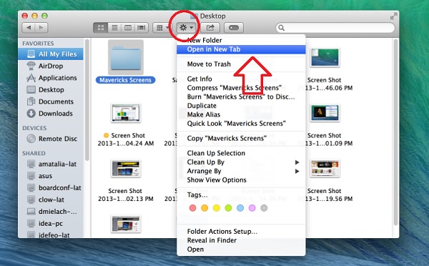Viewport: 429px width, 266px height.
Task: Click the Share toolbar button
Action: pyautogui.click(x=210, y=28)
